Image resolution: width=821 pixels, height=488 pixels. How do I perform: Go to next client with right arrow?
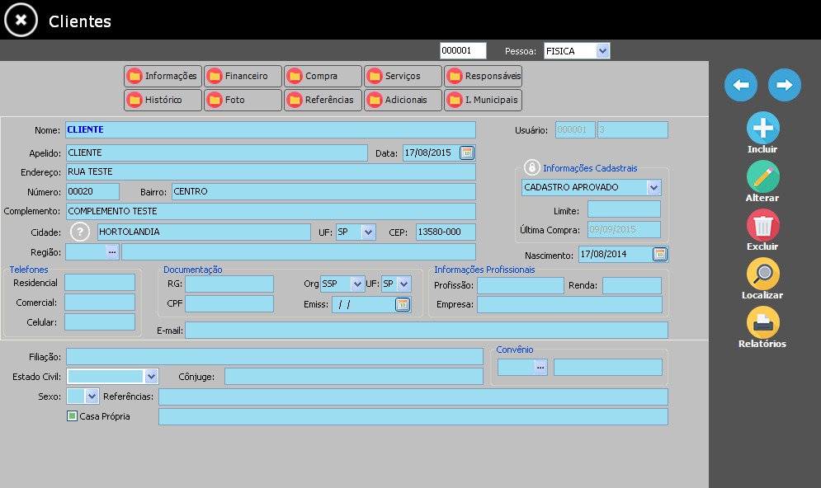(785, 85)
